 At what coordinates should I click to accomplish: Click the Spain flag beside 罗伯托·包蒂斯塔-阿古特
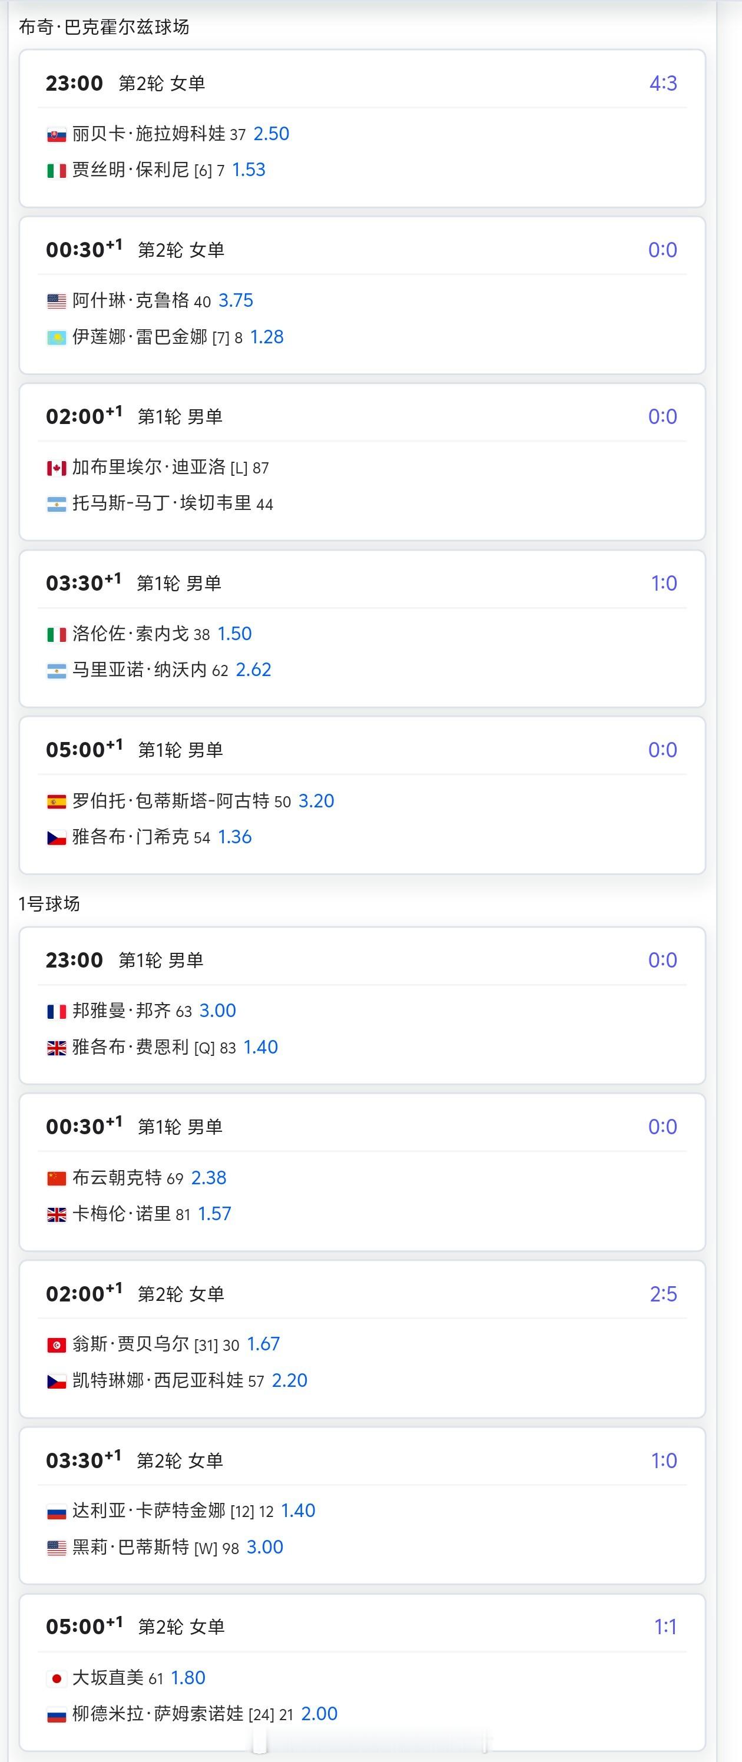point(56,801)
